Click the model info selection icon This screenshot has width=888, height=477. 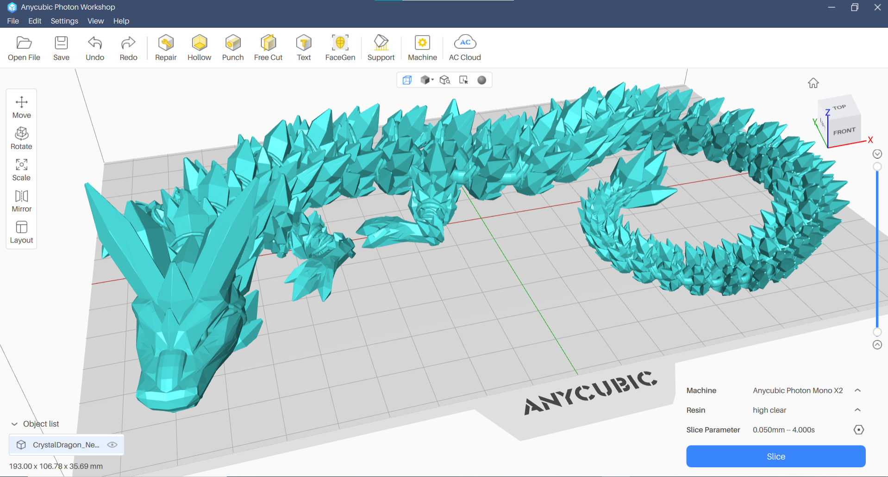pyautogui.click(x=463, y=80)
